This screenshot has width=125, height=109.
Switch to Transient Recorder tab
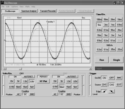[x=48, y=11]
